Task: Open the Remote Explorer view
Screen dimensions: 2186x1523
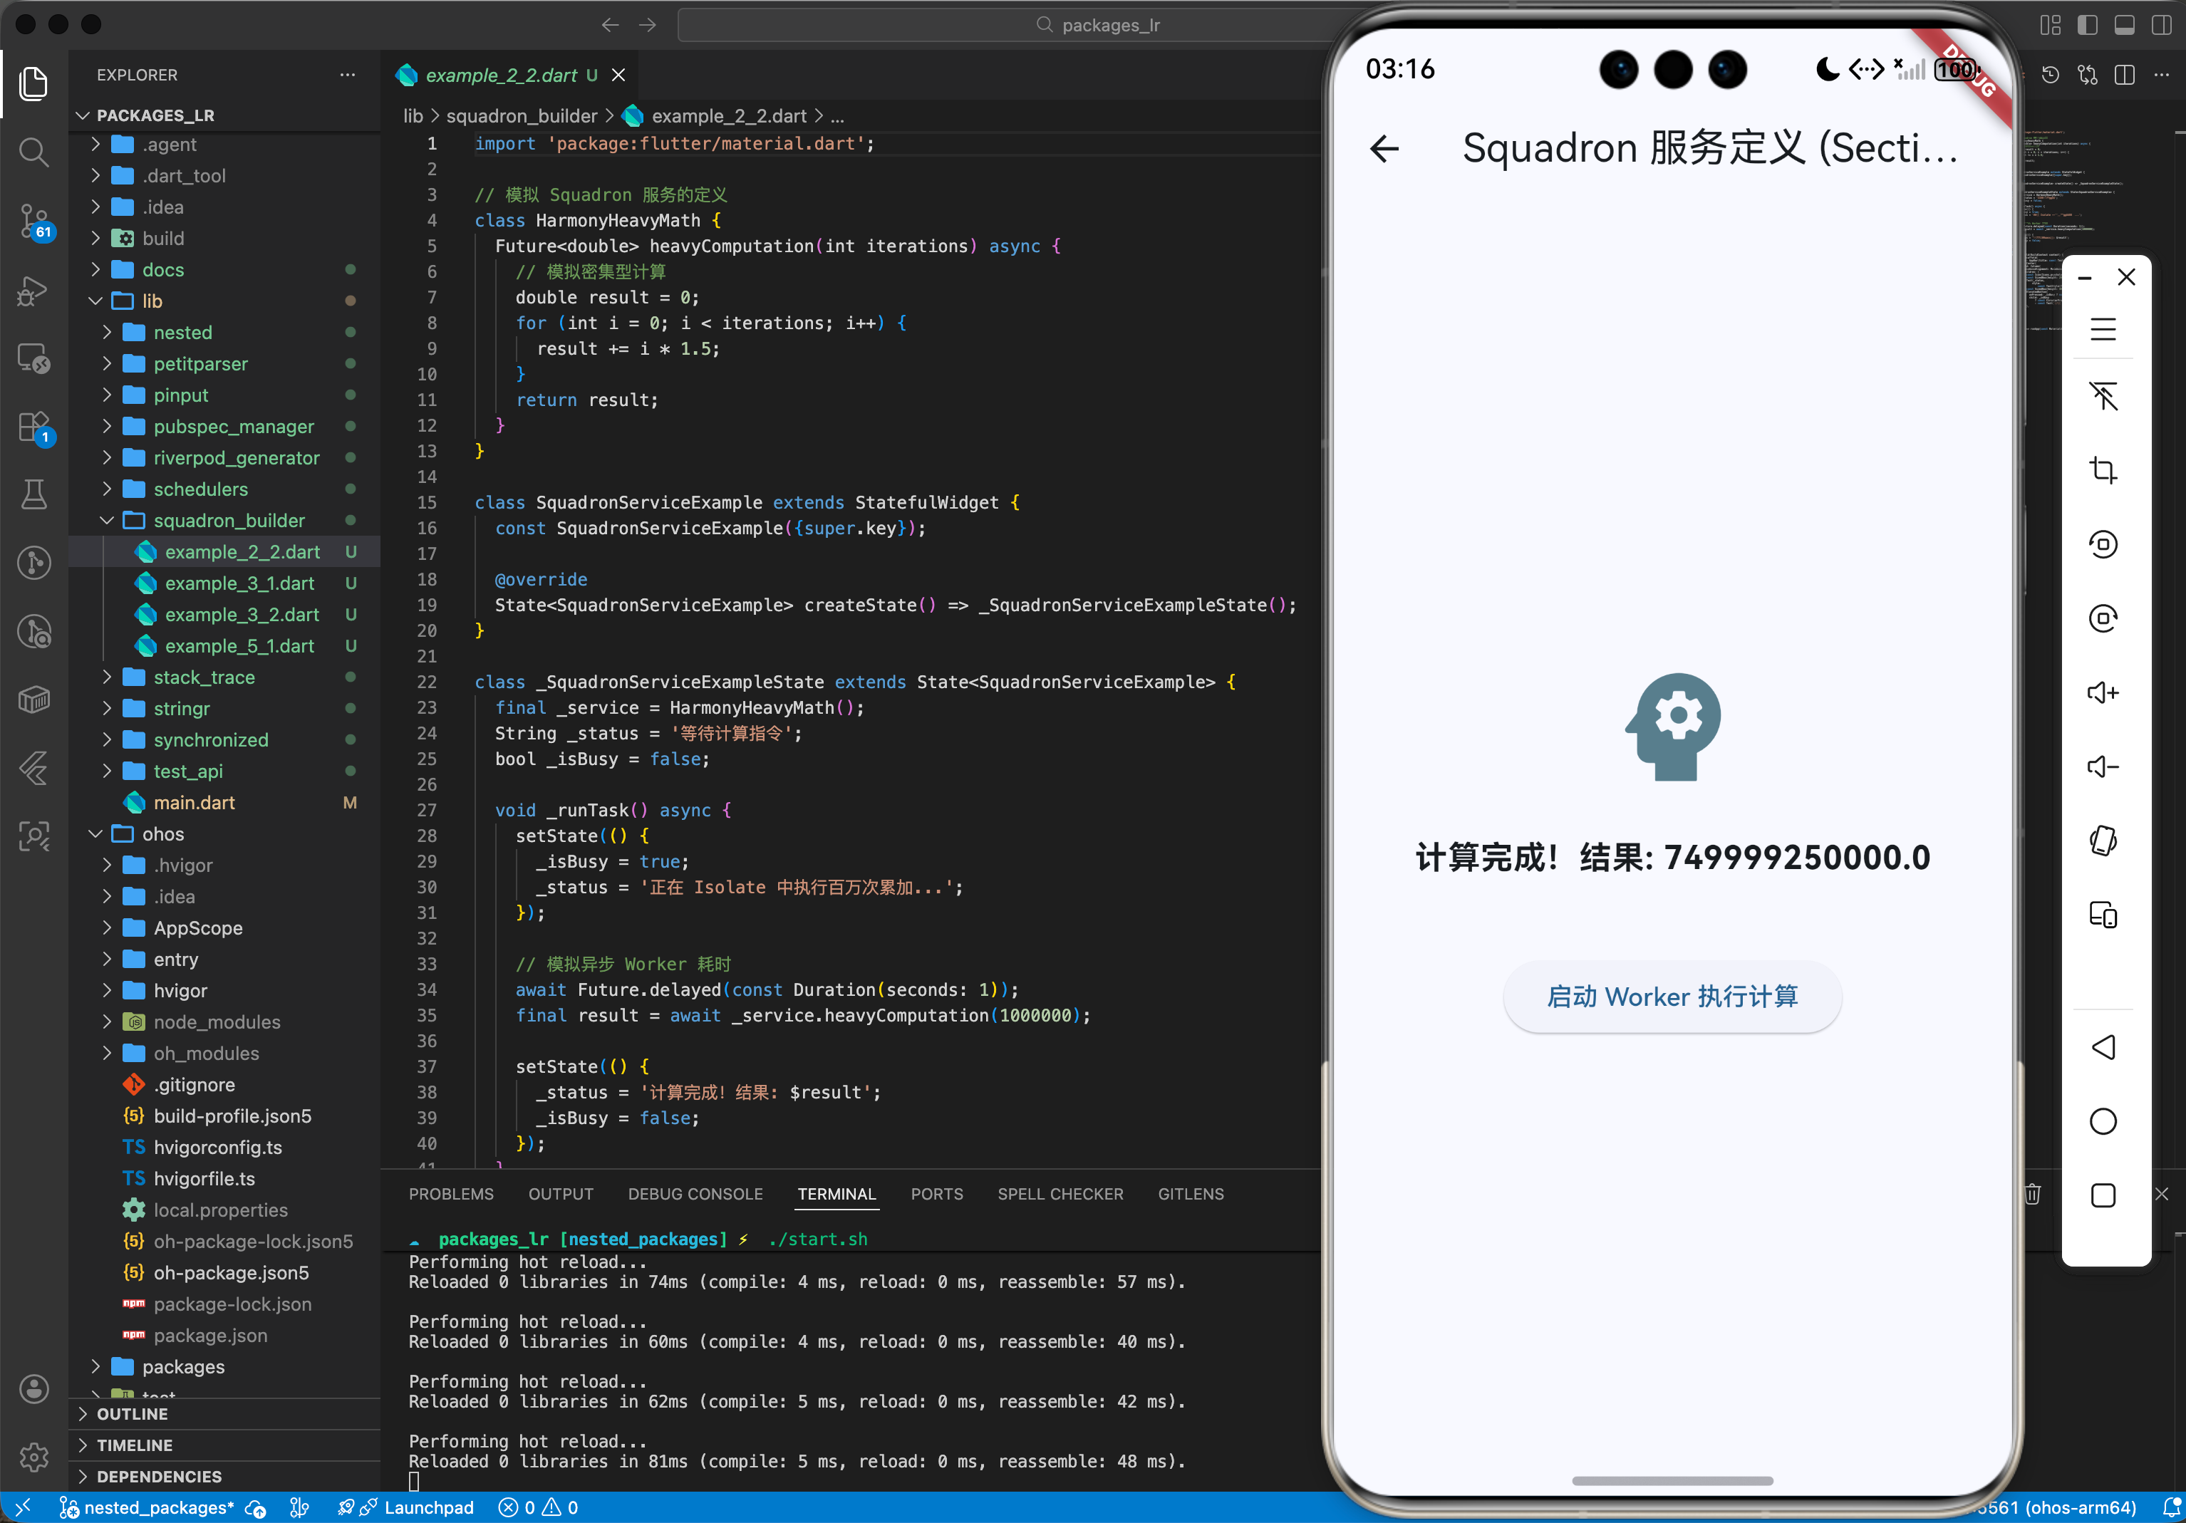Action: pyautogui.click(x=33, y=359)
